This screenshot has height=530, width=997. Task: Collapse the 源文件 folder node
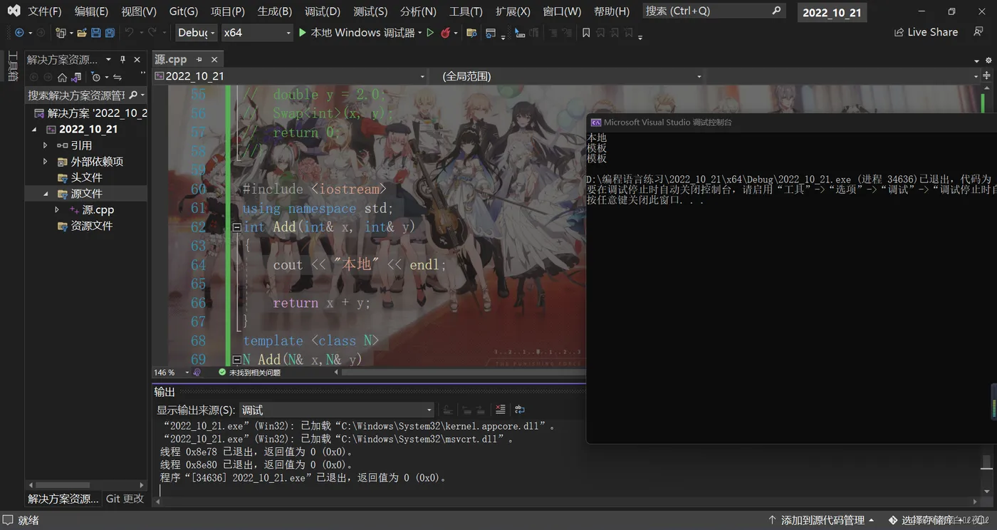point(46,194)
